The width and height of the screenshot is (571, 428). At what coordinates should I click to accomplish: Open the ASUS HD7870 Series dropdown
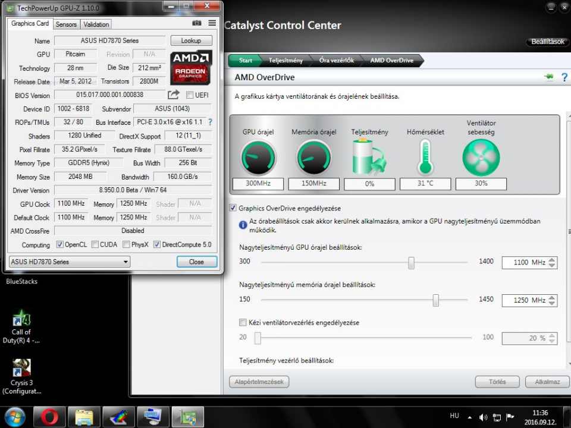tap(70, 262)
